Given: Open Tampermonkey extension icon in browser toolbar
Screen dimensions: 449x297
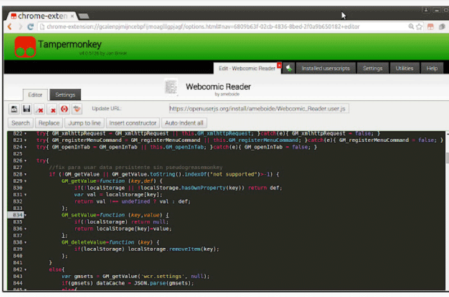Looking at the screenshot, I should click(x=430, y=26).
